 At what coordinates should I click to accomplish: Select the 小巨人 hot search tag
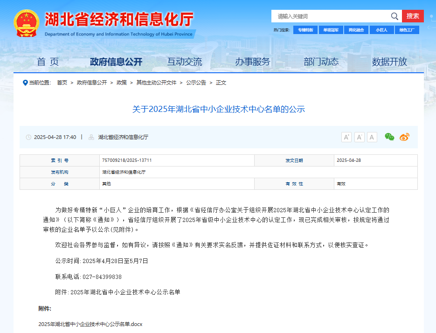[x=382, y=29]
